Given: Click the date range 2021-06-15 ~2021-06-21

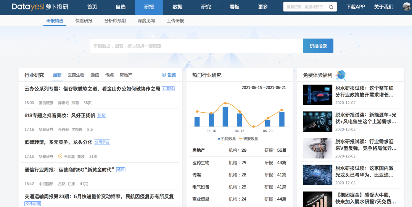Looking at the screenshot, I should 264,88.
